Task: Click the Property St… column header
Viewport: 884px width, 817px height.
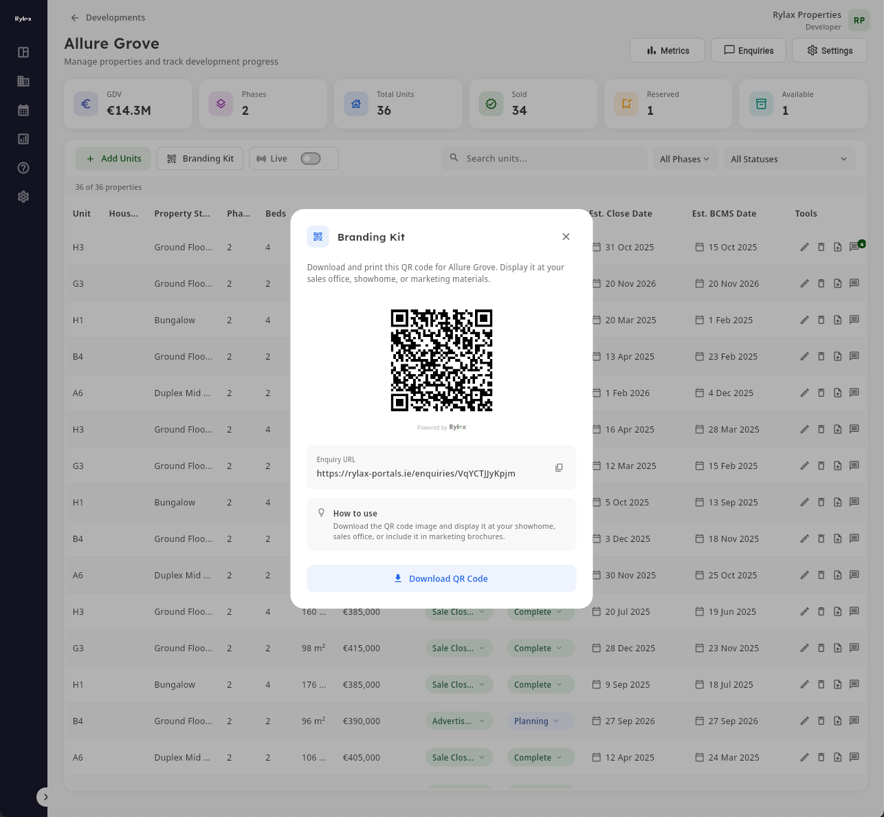Action: (182, 214)
